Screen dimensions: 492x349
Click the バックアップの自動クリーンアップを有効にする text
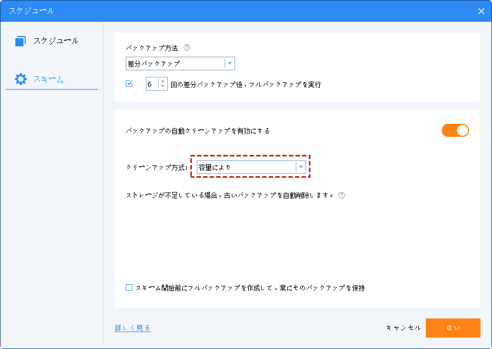pyautogui.click(x=198, y=131)
